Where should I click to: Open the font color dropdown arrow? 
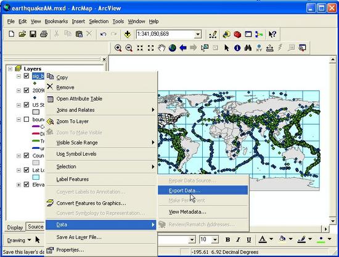click(271, 239)
